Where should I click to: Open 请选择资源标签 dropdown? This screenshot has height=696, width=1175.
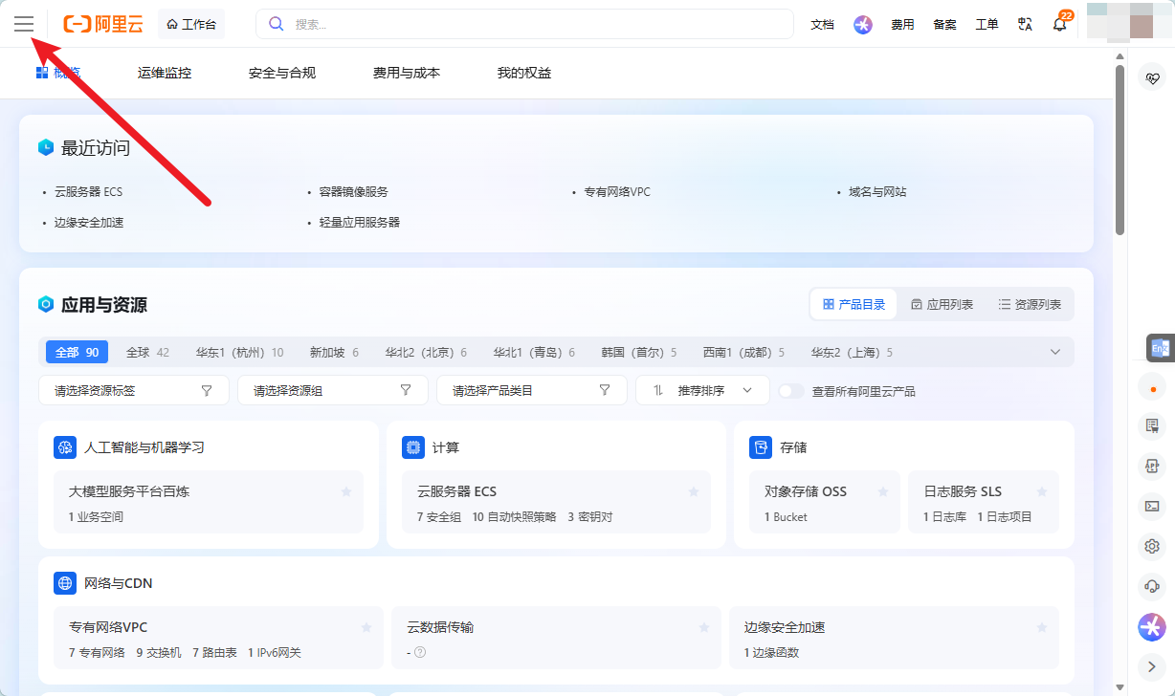tap(134, 391)
